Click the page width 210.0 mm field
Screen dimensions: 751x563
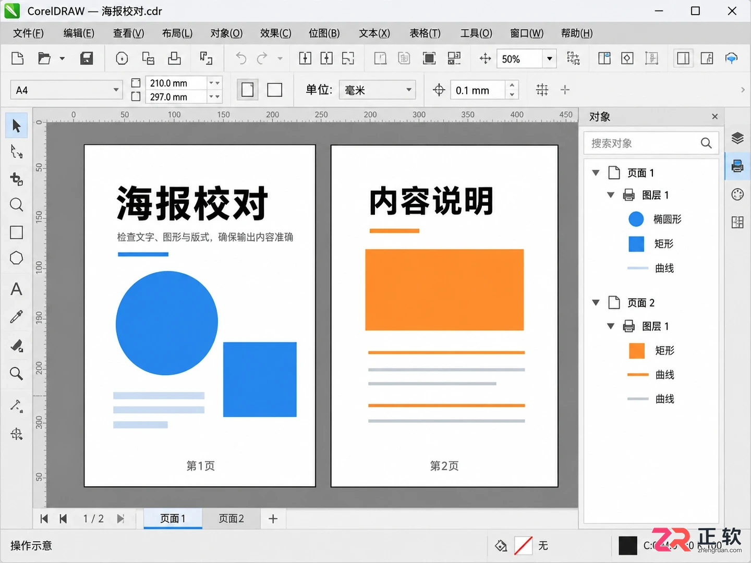176,83
